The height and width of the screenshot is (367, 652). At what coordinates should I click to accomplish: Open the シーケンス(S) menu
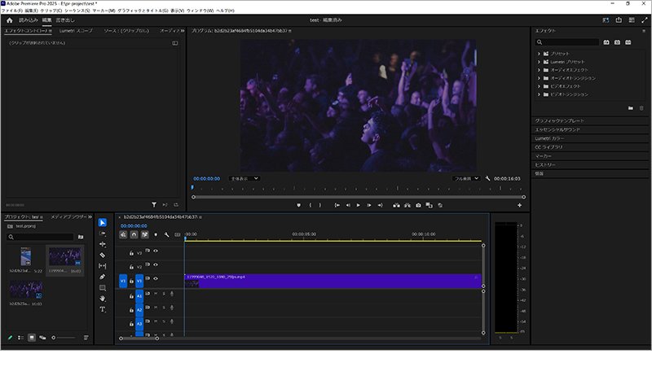pyautogui.click(x=77, y=11)
